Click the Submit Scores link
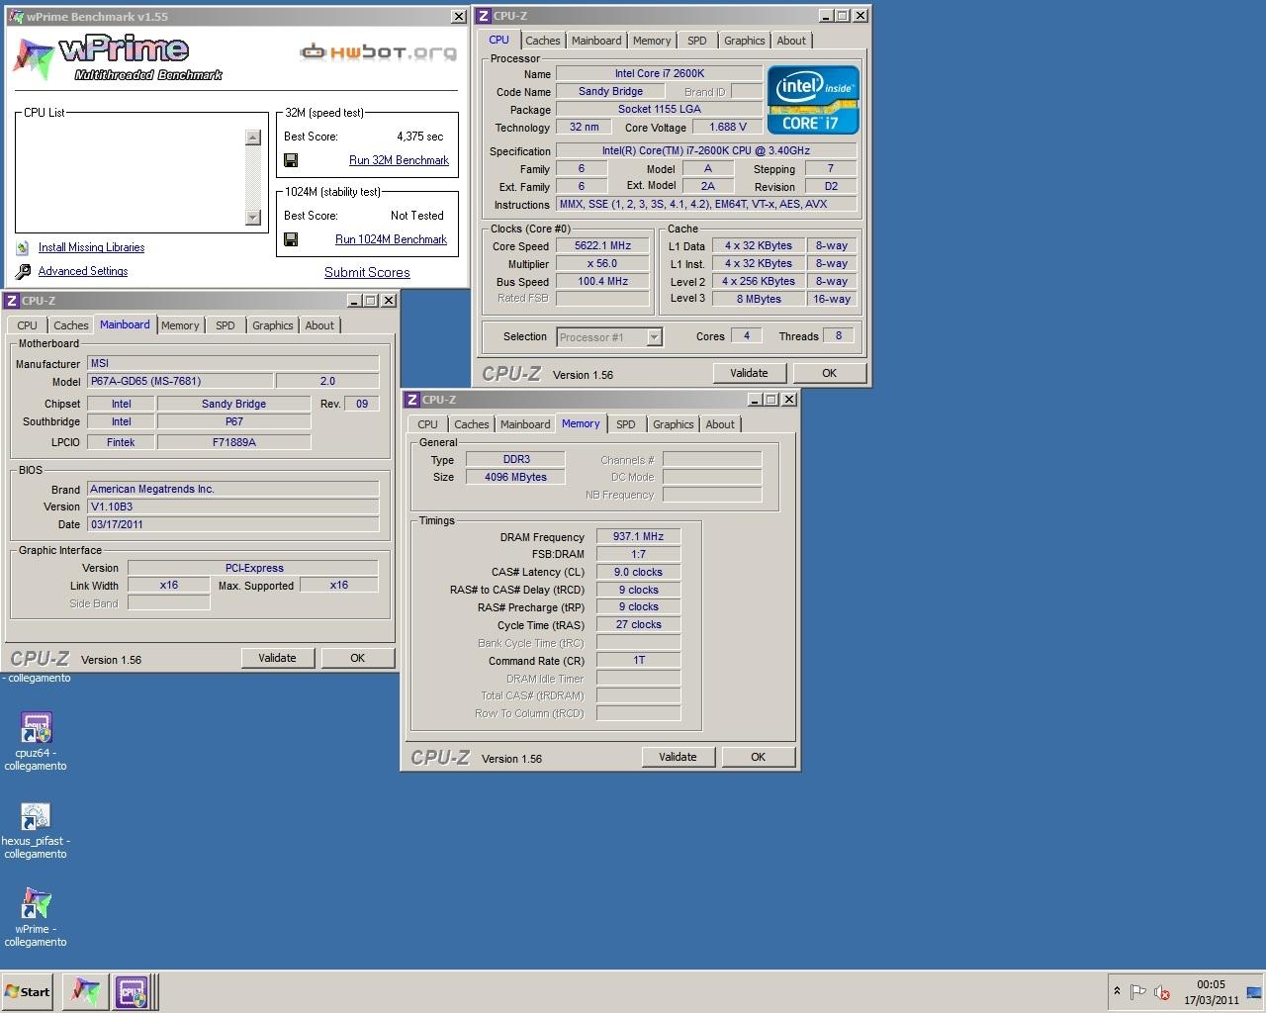 (367, 272)
